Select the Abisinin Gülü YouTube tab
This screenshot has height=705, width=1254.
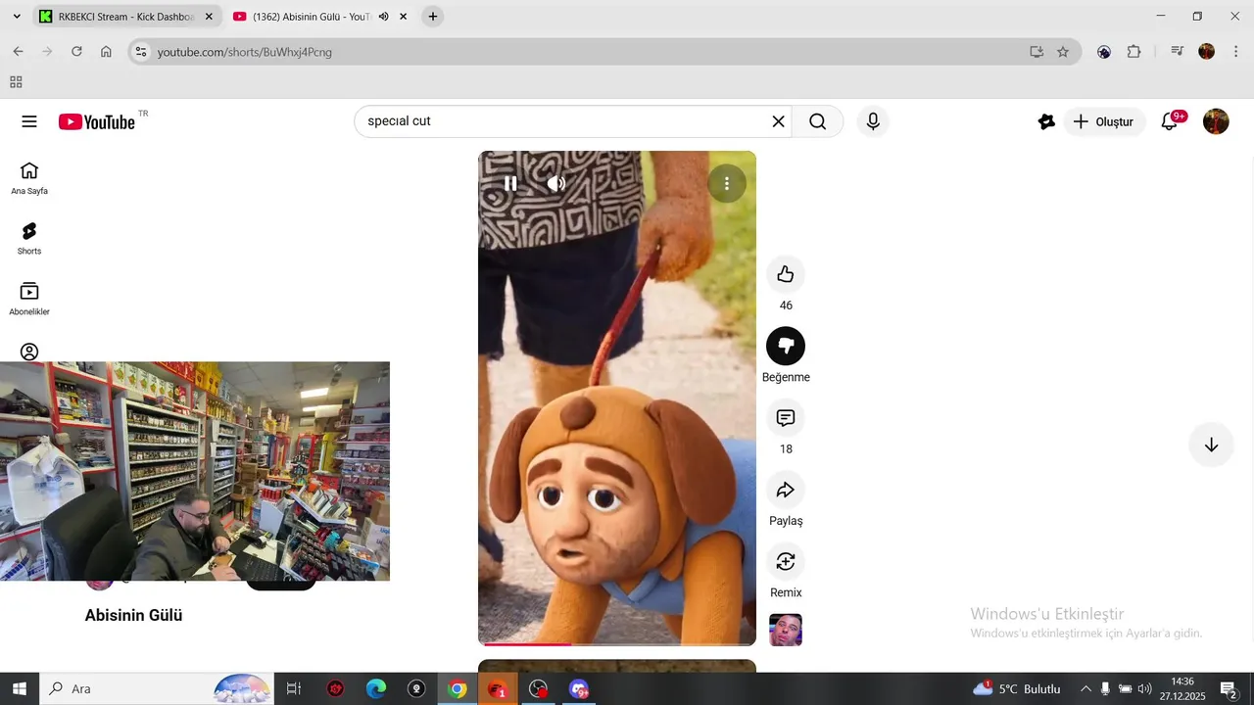[x=310, y=17]
